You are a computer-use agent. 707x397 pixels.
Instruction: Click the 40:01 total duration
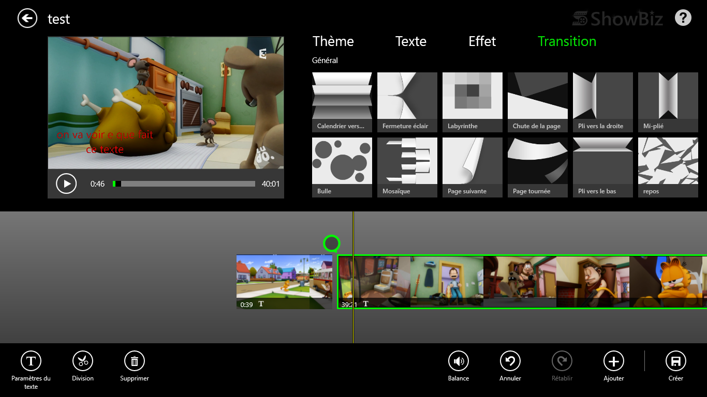tap(271, 184)
